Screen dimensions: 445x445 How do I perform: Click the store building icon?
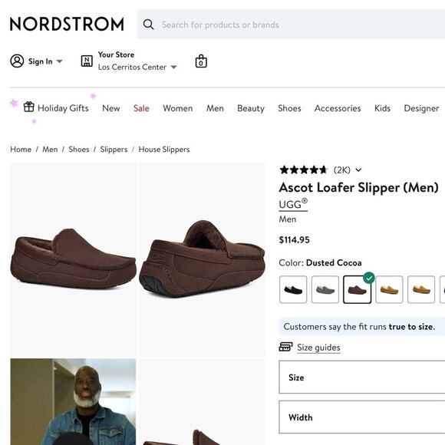87,61
